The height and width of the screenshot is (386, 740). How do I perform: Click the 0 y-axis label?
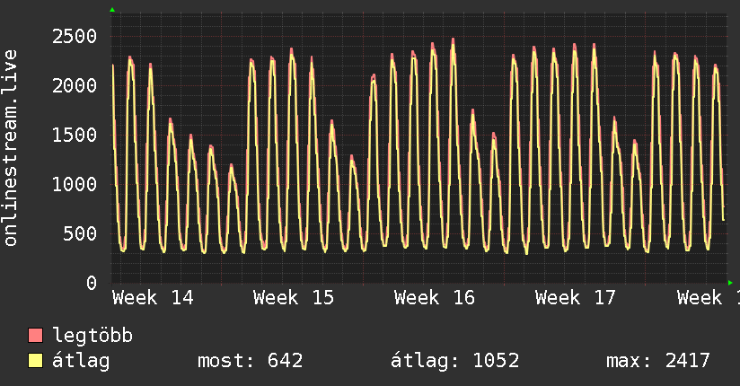pos(92,283)
